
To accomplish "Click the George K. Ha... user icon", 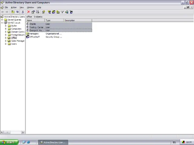I will point(28,30).
